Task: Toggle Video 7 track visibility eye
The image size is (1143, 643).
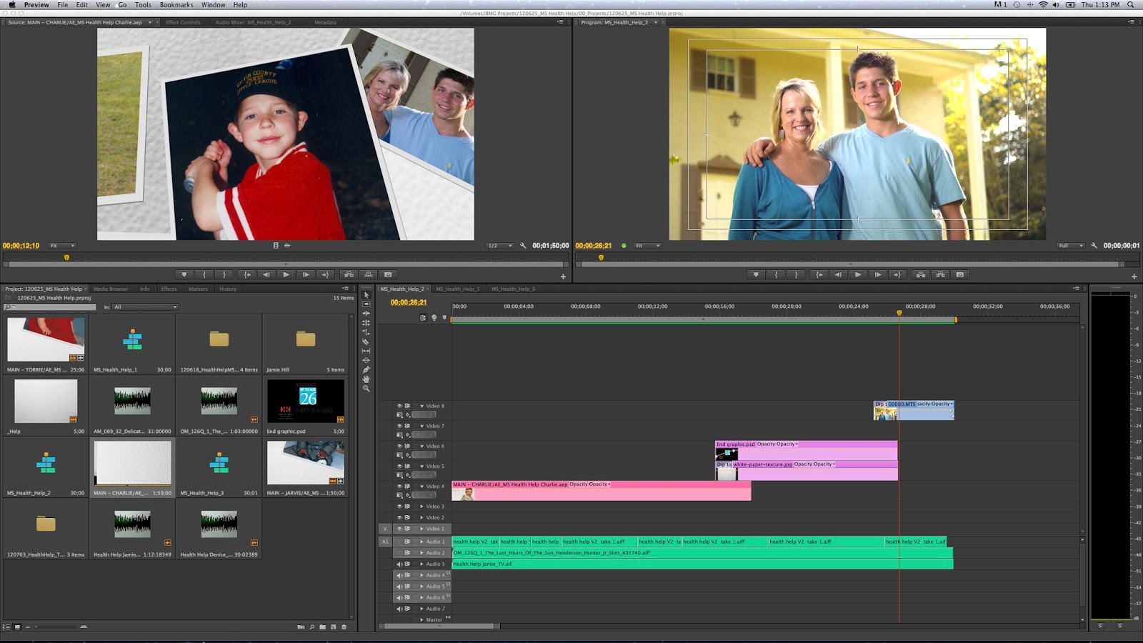Action: (399, 426)
